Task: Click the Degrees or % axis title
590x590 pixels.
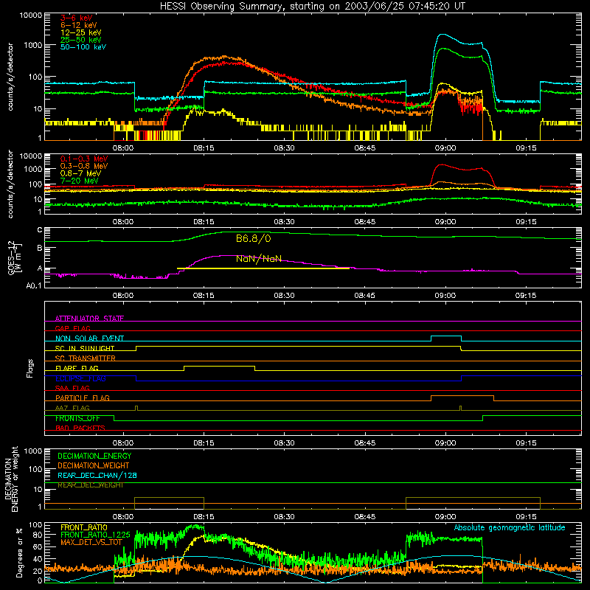Action: pyautogui.click(x=19, y=552)
